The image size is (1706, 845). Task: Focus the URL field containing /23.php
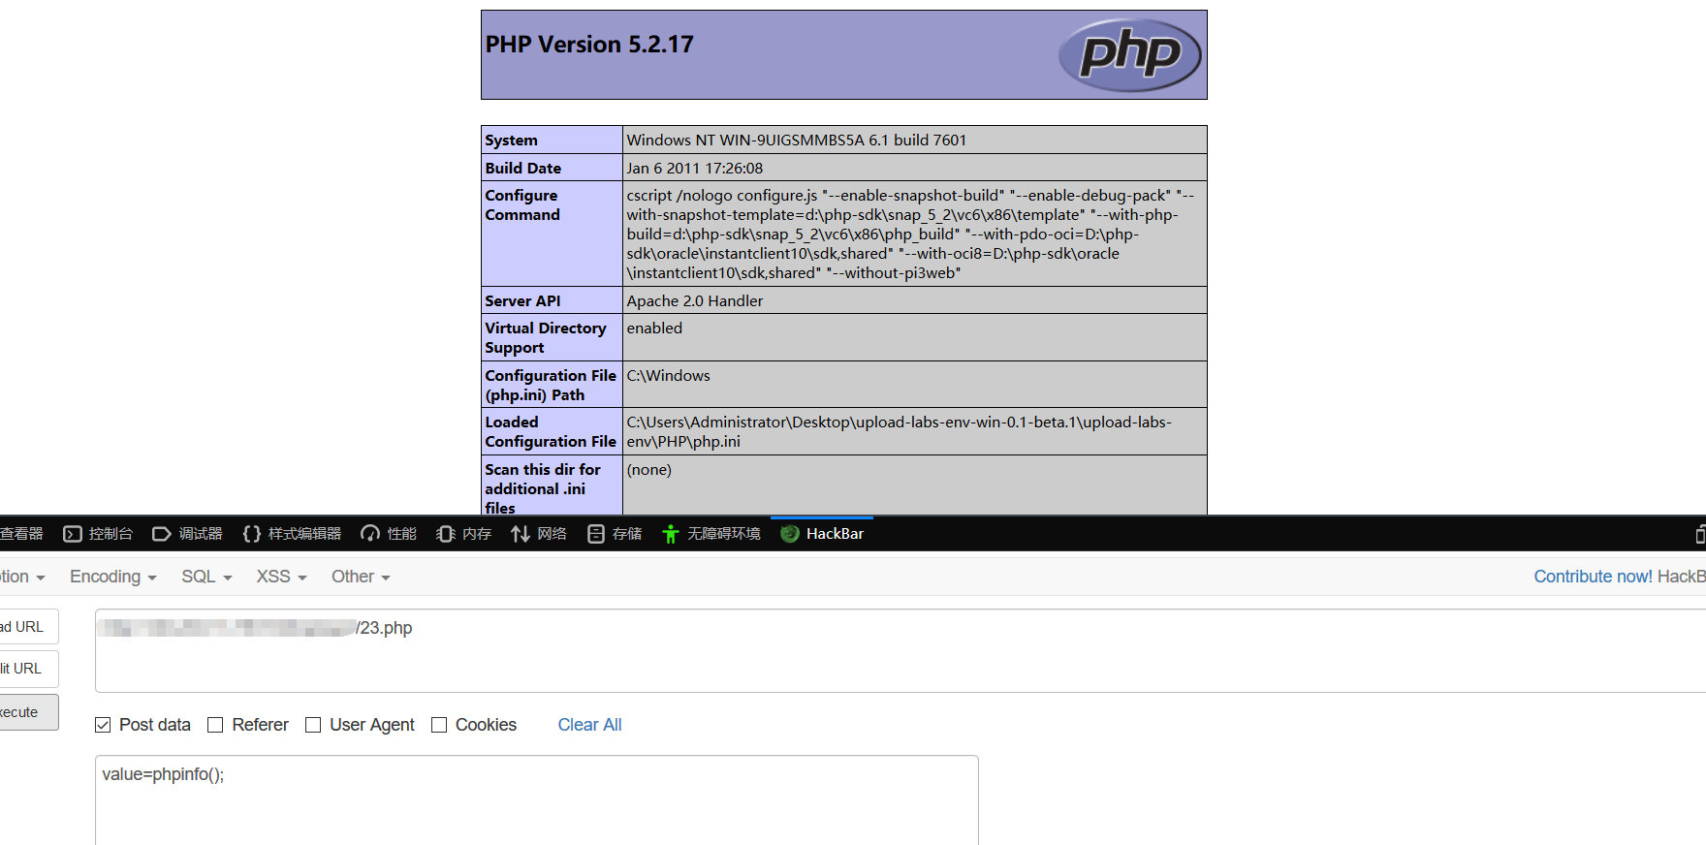pyautogui.click(x=900, y=650)
